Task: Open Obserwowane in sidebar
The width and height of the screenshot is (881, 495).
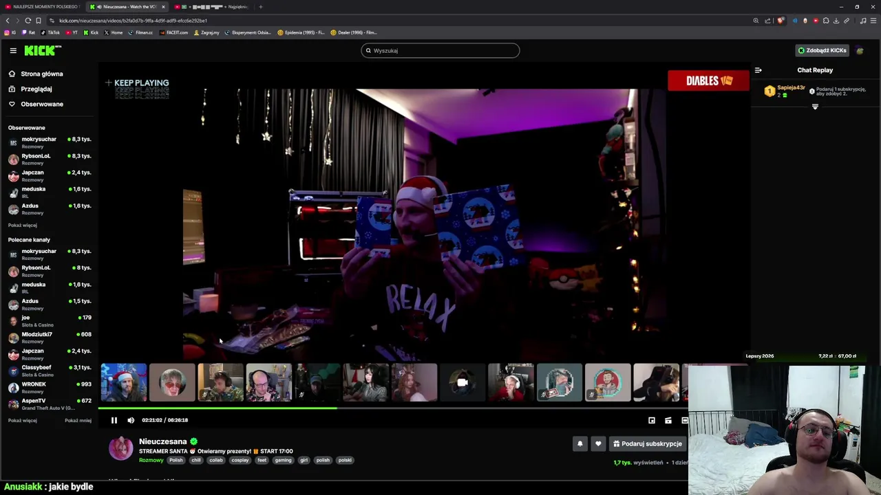Action: pos(36,104)
